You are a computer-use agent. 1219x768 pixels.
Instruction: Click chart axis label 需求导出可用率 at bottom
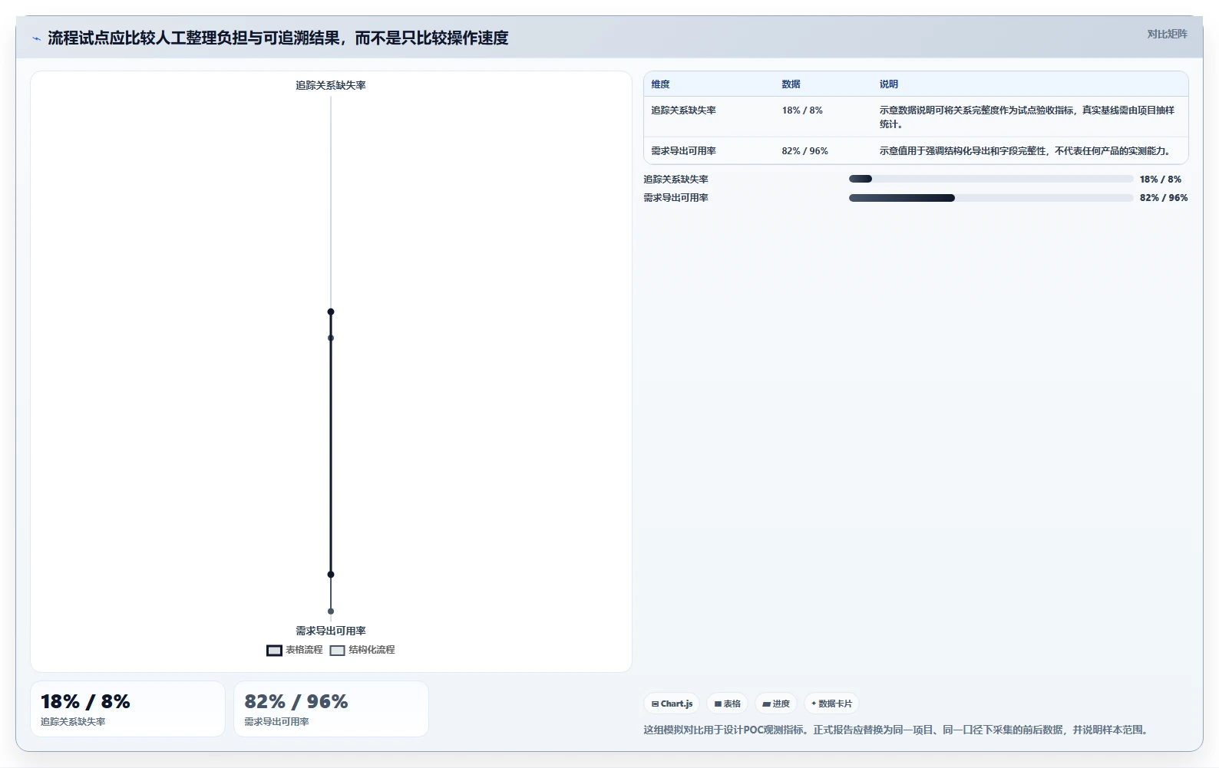click(331, 631)
